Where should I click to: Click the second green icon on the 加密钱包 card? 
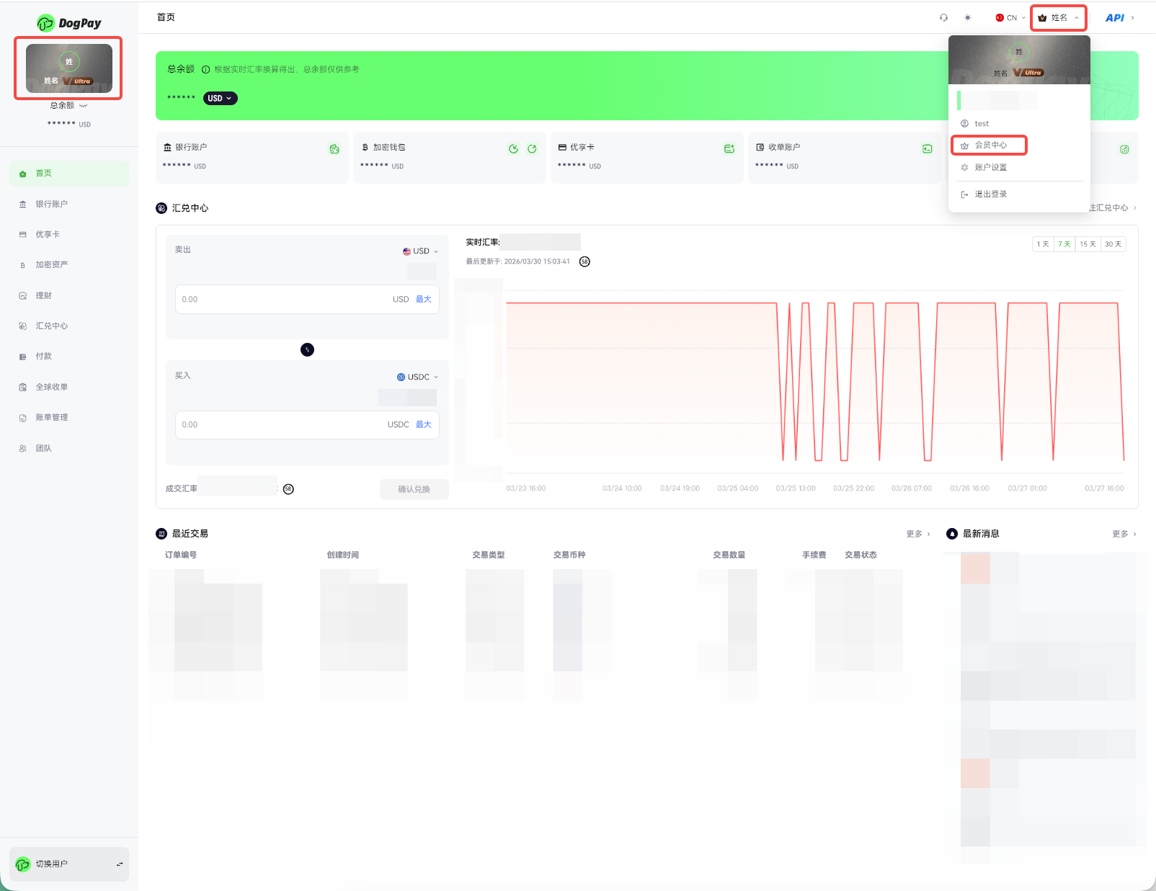[x=532, y=149]
